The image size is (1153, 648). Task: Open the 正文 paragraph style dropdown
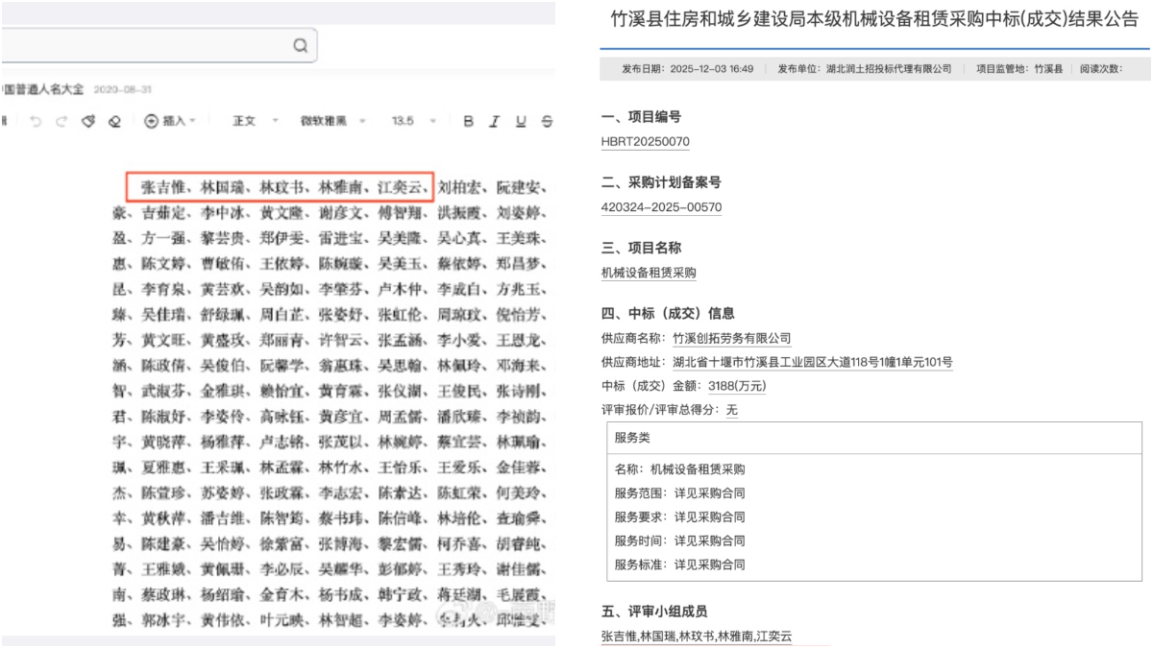click(255, 121)
